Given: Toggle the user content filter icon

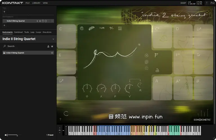Looking at the screenshot, I should click(x=48, y=46).
